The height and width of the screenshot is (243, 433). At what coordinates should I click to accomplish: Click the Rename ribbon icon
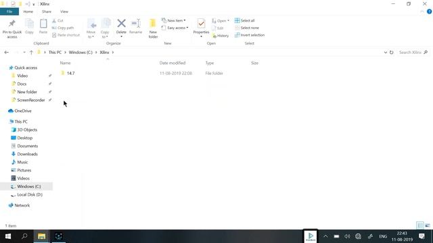[x=135, y=27]
